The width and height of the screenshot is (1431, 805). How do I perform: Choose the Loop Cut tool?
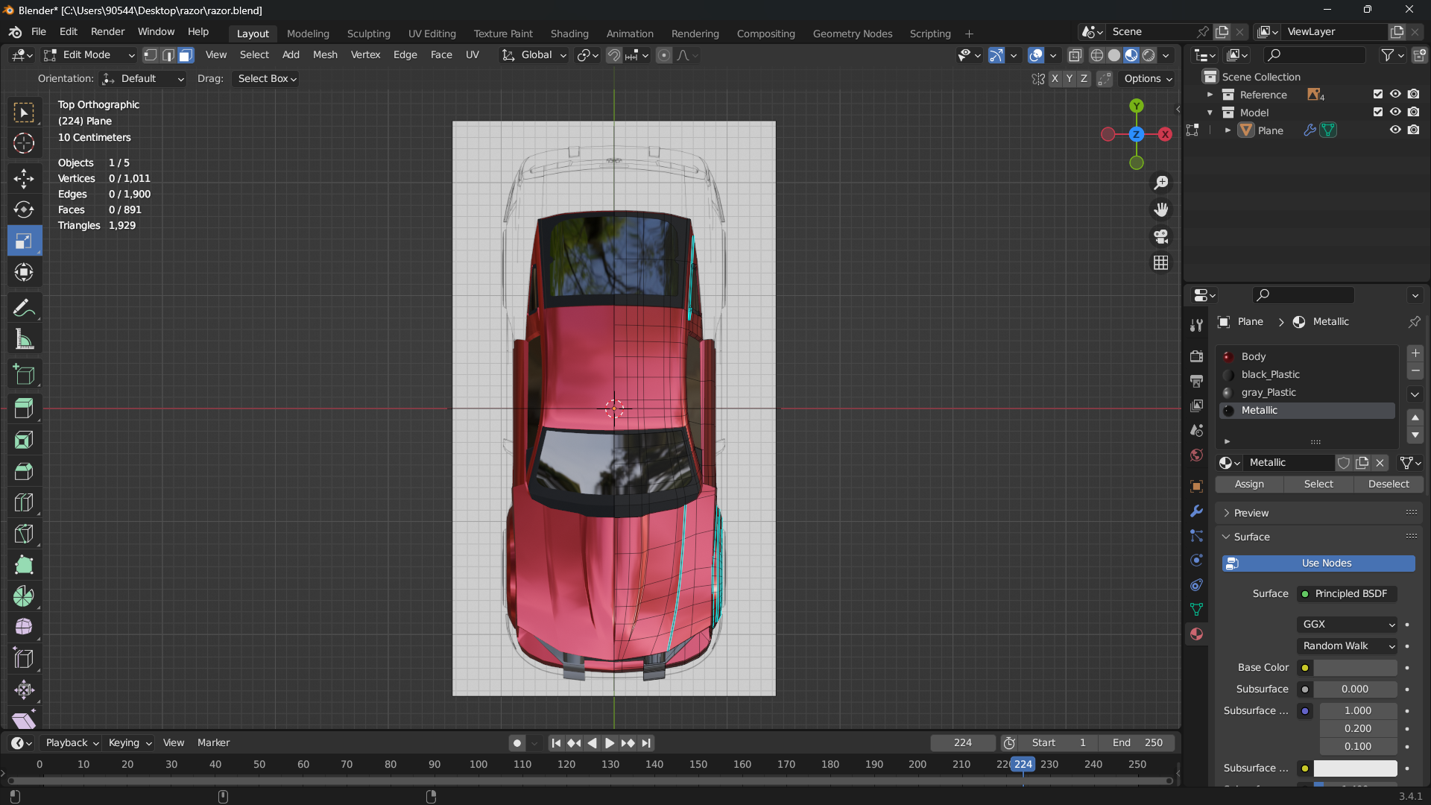(x=24, y=502)
